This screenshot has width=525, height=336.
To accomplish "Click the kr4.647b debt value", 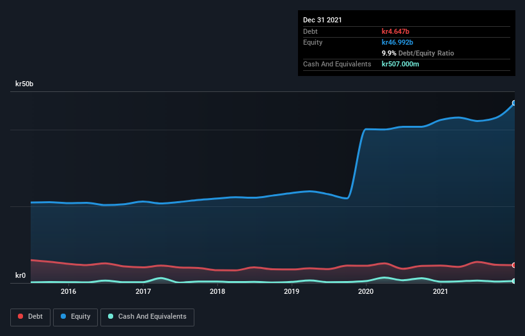I will click(x=395, y=31).
